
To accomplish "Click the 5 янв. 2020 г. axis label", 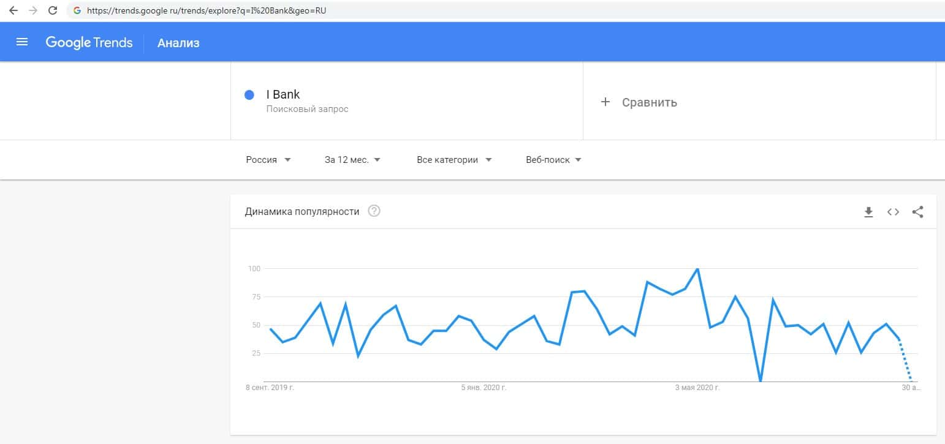I will coord(484,388).
